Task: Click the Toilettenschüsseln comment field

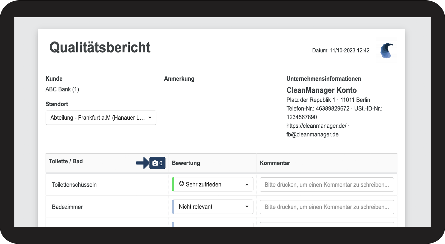Action: (x=327, y=185)
